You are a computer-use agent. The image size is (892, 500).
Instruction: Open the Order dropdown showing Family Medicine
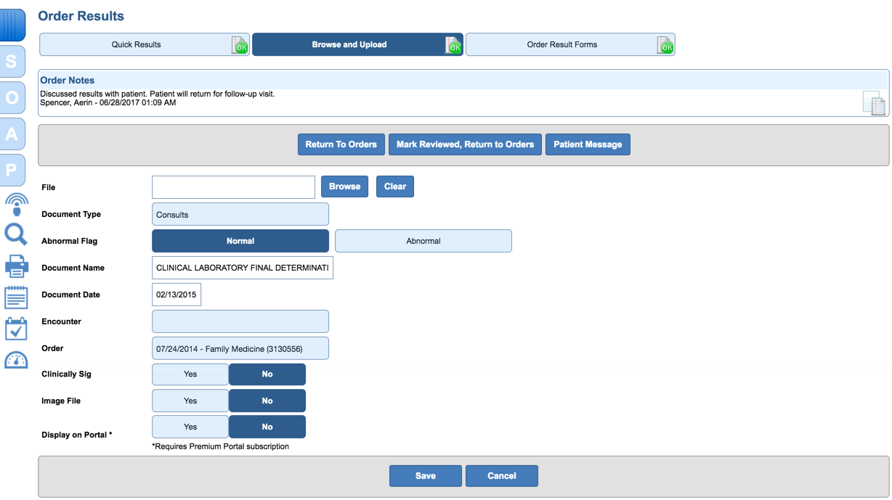point(240,348)
